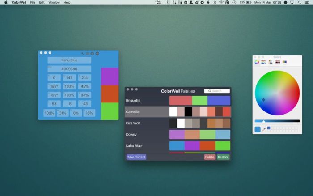Activate the eyedropper in Colors panel

click(x=264, y=129)
